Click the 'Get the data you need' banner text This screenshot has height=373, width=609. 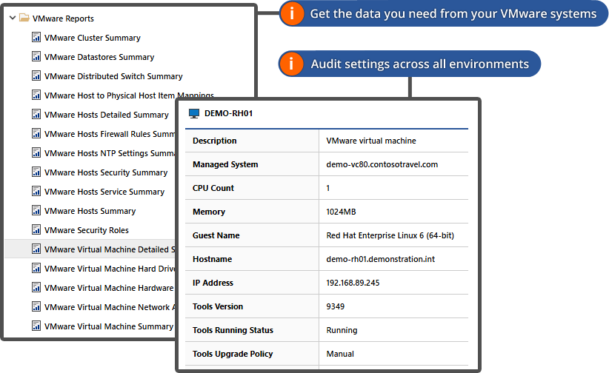coord(453,14)
